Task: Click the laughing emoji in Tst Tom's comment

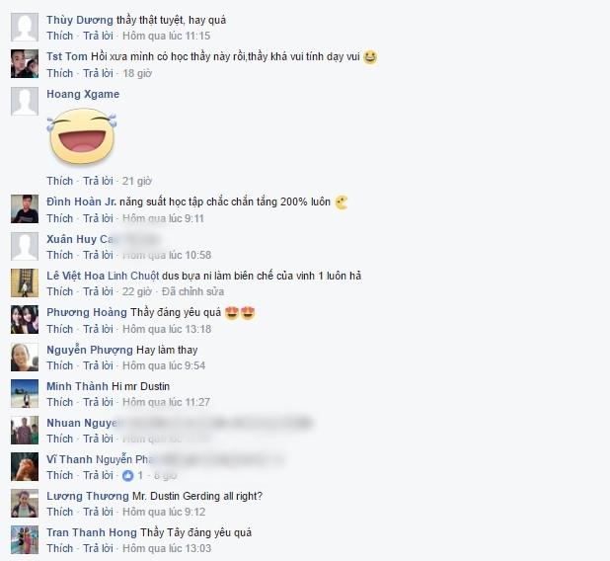Action: click(x=370, y=57)
